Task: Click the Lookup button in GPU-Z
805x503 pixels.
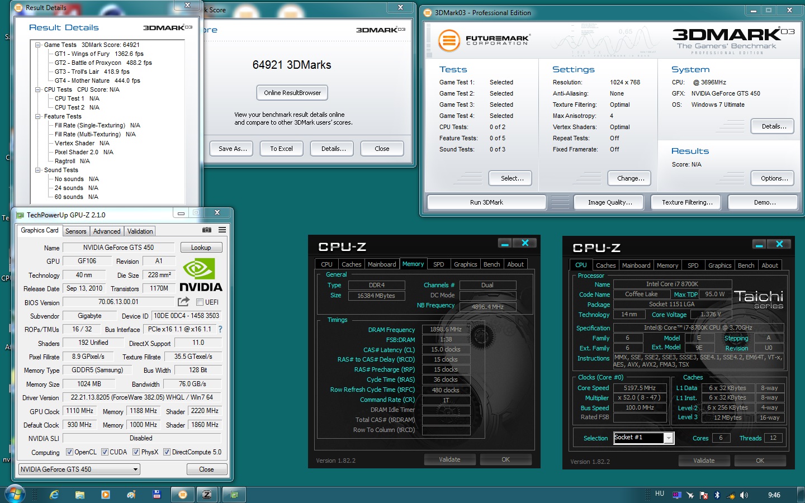Action: [x=201, y=248]
